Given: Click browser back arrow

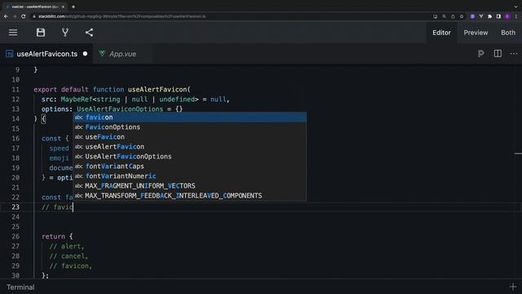Looking at the screenshot, I should point(6,16).
